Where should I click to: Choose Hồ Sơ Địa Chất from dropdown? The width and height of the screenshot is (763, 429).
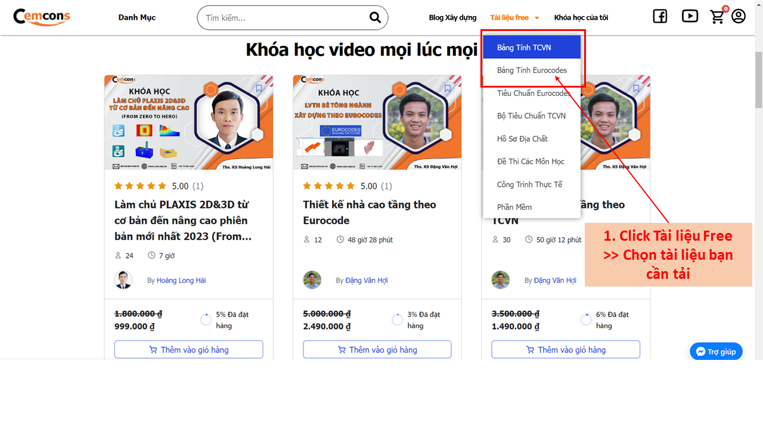[x=522, y=139]
